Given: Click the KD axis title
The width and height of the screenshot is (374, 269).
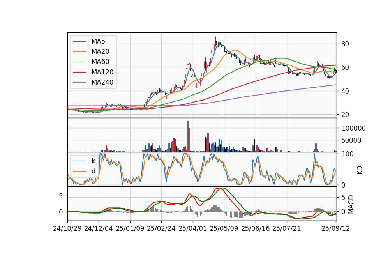Looking at the screenshot, I should pos(360,170).
